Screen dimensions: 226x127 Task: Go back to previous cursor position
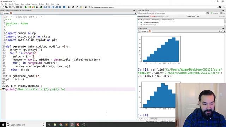coord(86,7)
